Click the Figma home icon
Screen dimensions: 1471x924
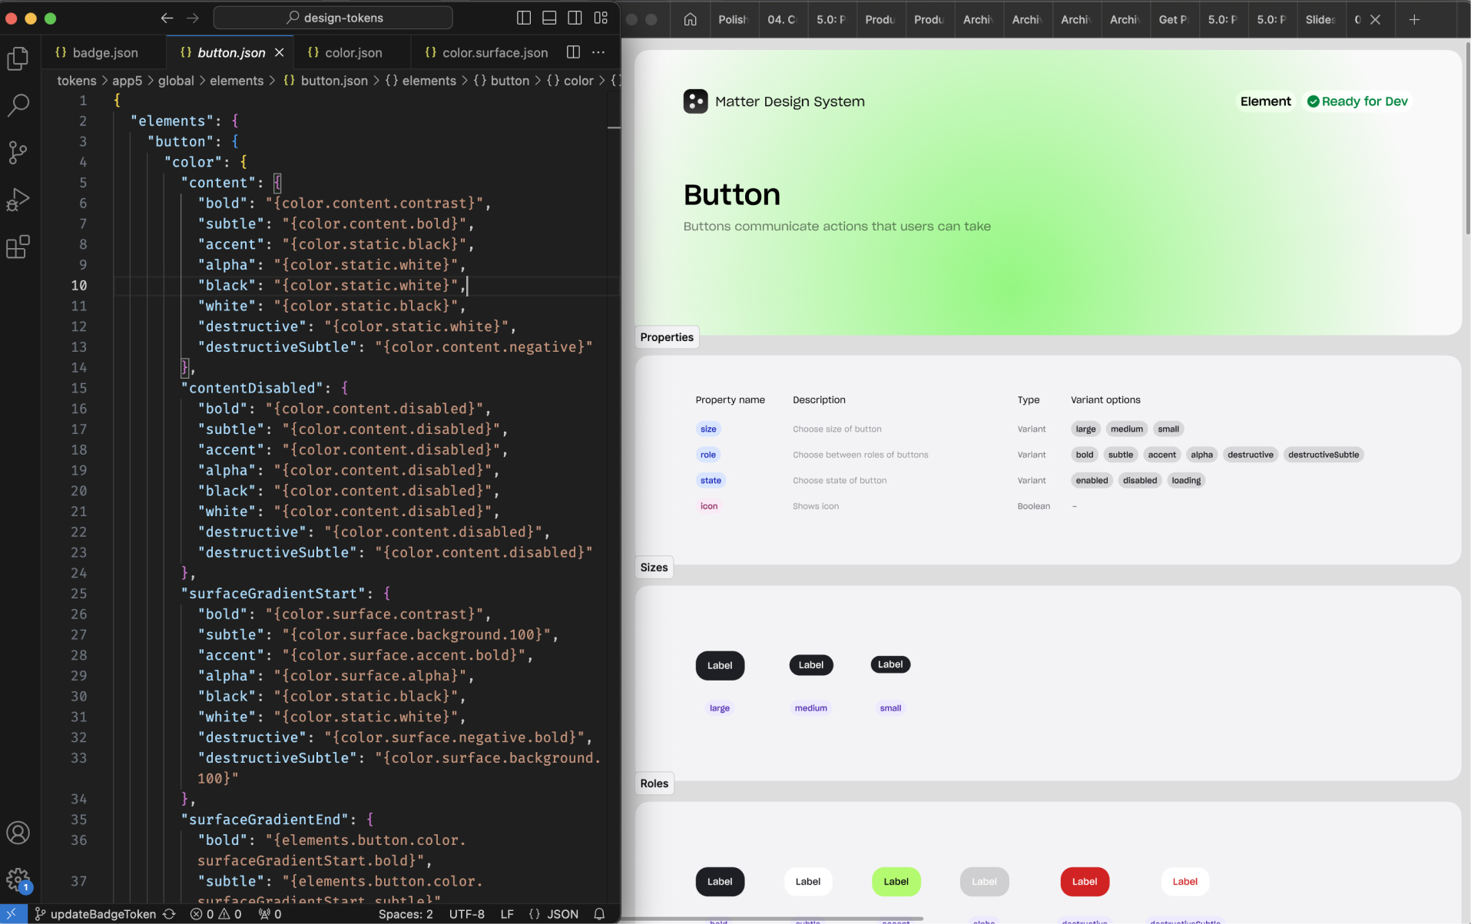click(x=691, y=19)
